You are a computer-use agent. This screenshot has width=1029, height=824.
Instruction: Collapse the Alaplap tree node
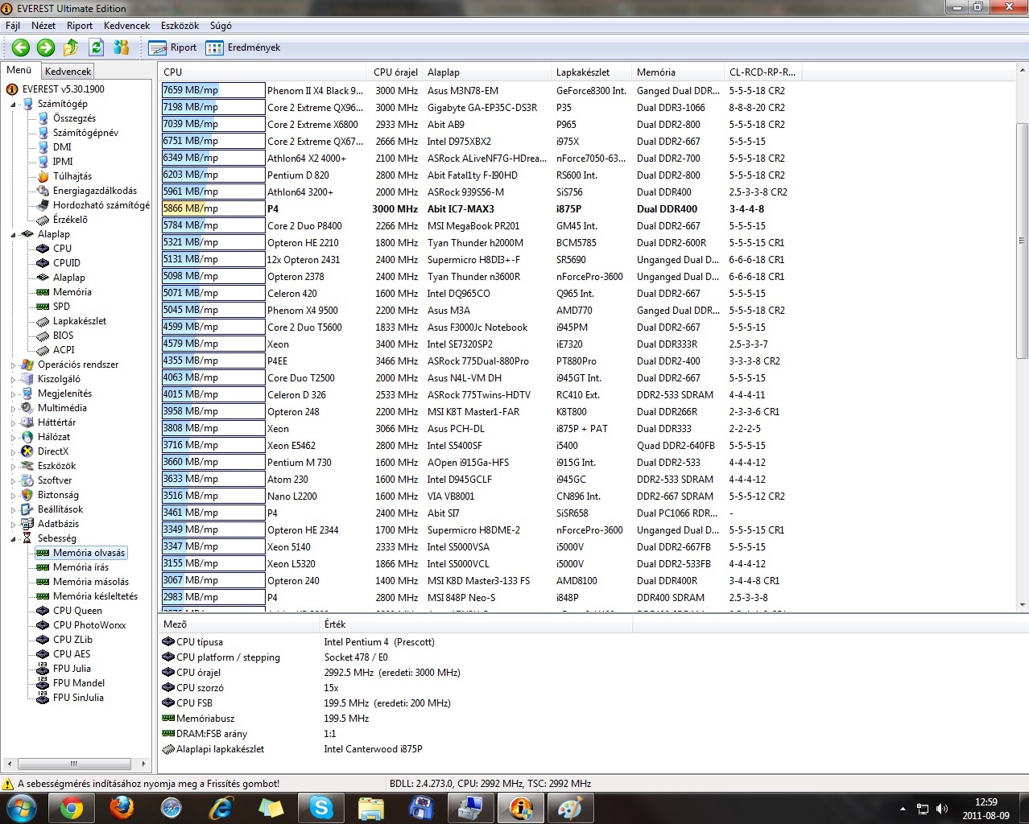pyautogui.click(x=14, y=235)
